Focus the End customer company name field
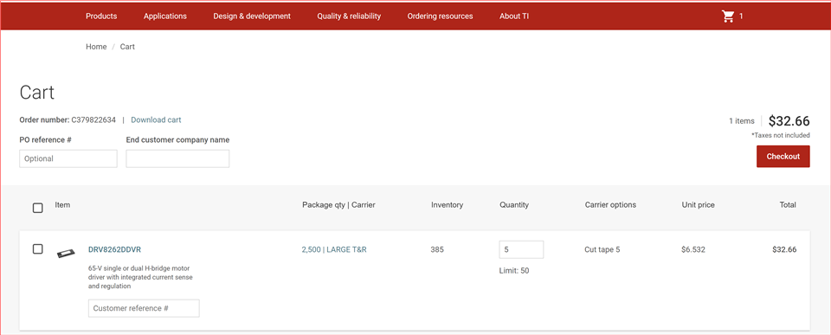 [177, 158]
